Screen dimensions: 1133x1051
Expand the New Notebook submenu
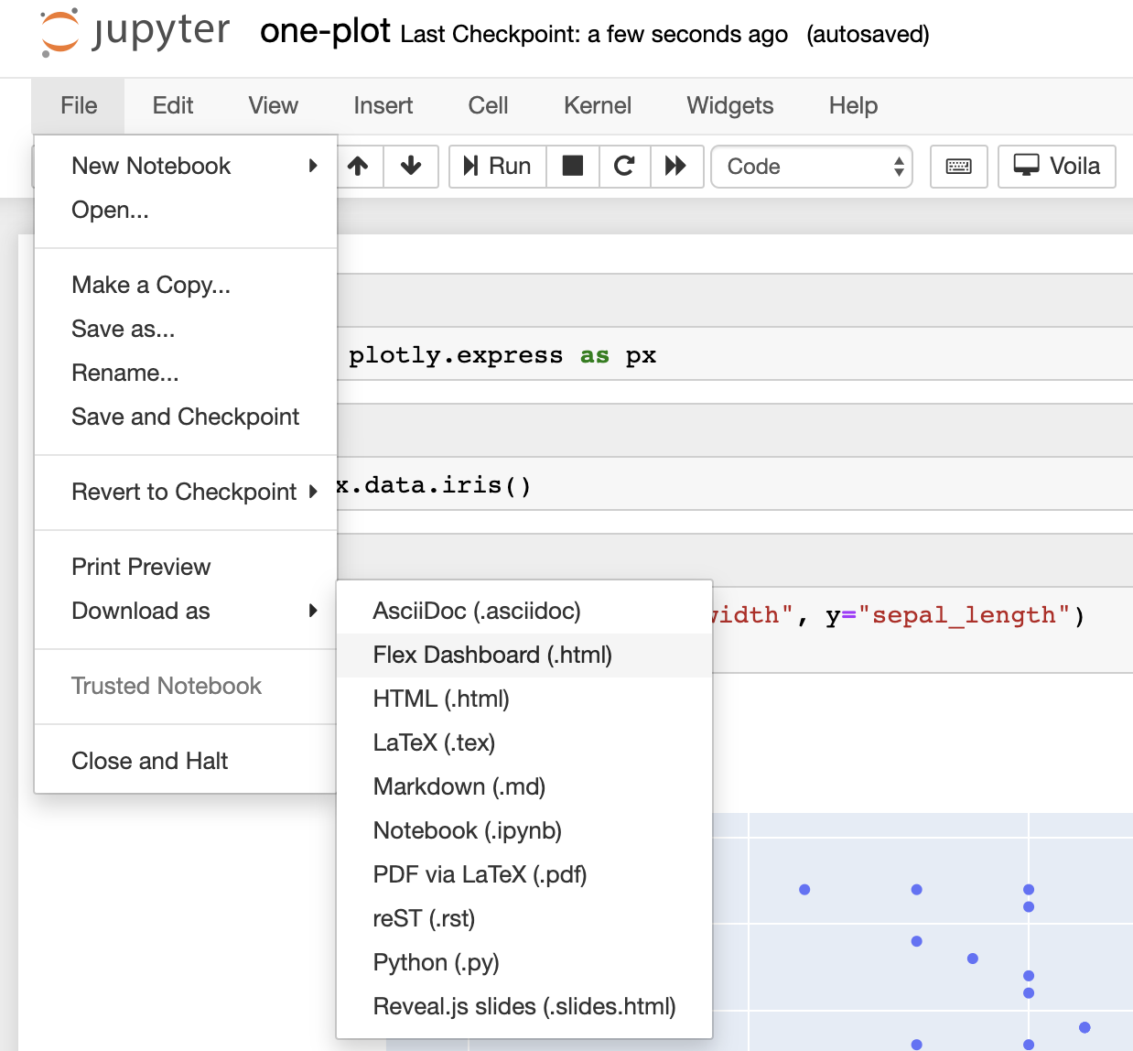(x=150, y=166)
